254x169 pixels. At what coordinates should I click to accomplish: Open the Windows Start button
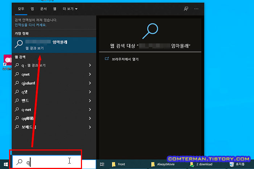tap(6, 164)
